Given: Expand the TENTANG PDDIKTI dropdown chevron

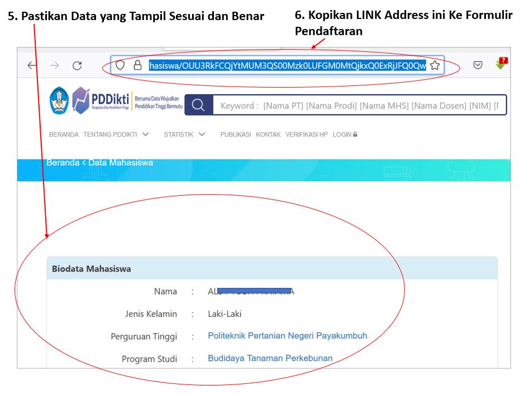Looking at the screenshot, I should (145, 134).
